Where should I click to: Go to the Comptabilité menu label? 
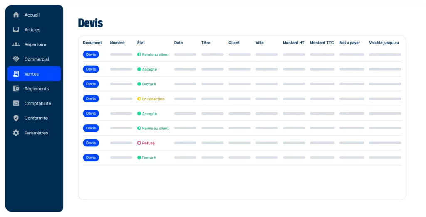click(37, 103)
